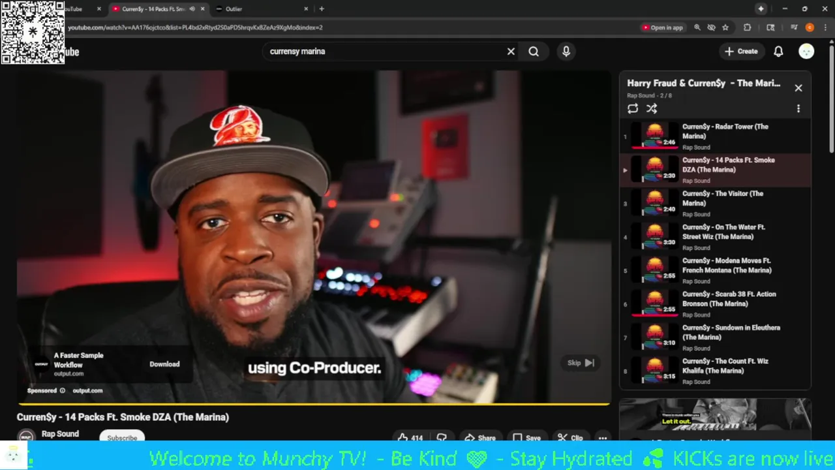Dislike the video
The height and width of the screenshot is (470, 835).
tap(442, 438)
